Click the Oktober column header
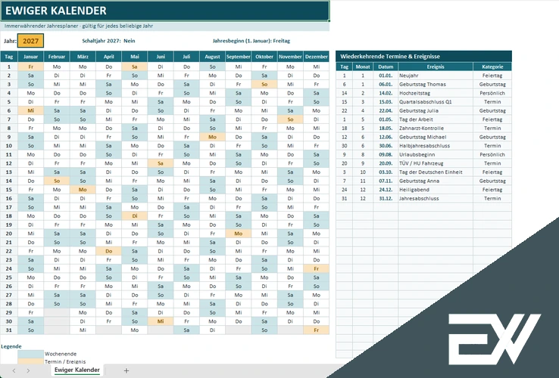559x378 pixels. pos(264,57)
